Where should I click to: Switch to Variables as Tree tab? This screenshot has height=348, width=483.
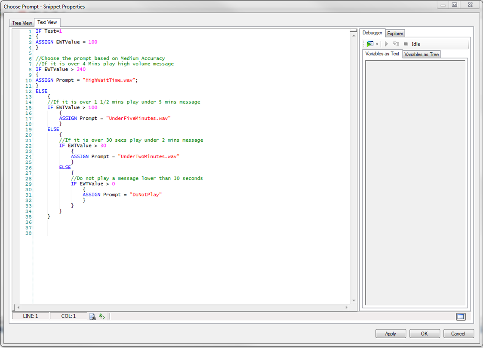pyautogui.click(x=421, y=55)
